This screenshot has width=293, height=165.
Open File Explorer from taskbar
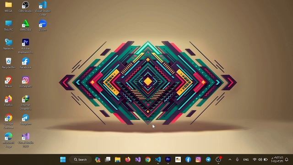coord(118,159)
